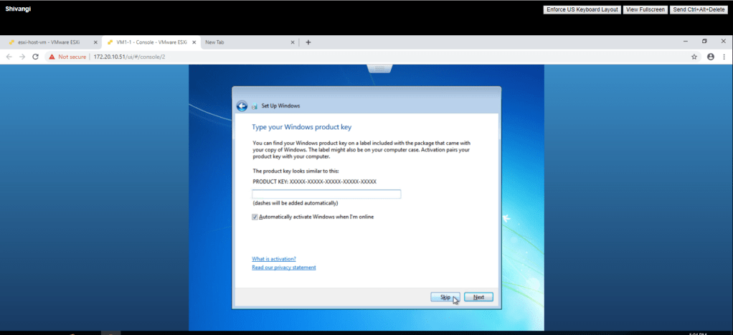Open a new browser tab with plus
Image resolution: width=733 pixels, height=335 pixels.
[x=308, y=42]
